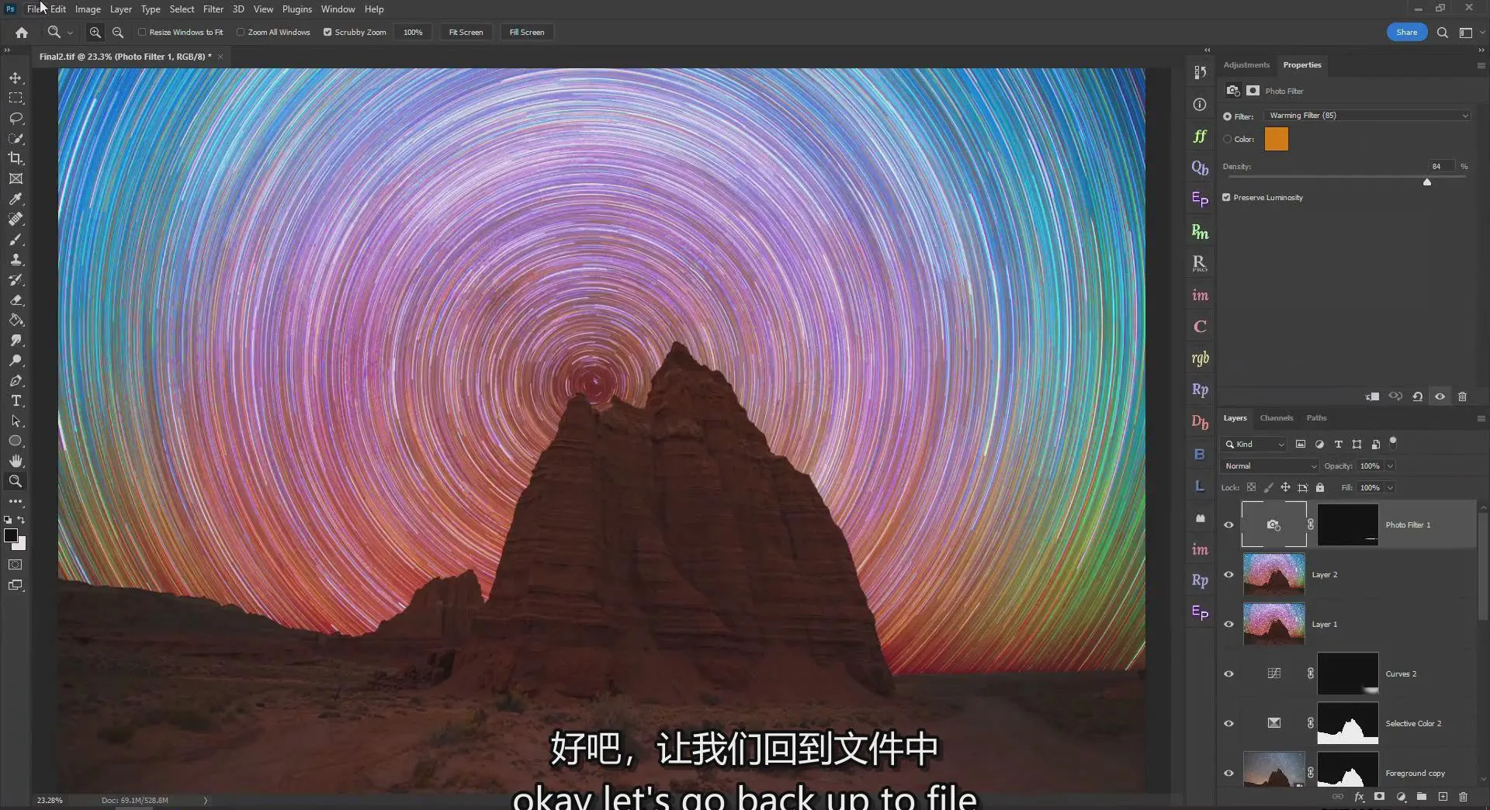Screen dimensions: 1490x810
Task: Hide the Photo Filter 1 layer
Action: click(1228, 525)
